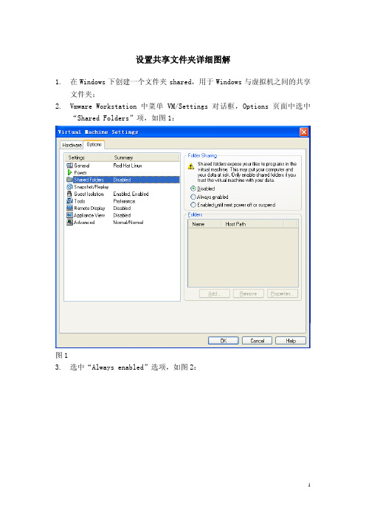
Task: Switch to the Hardware tab
Action: [72, 145]
